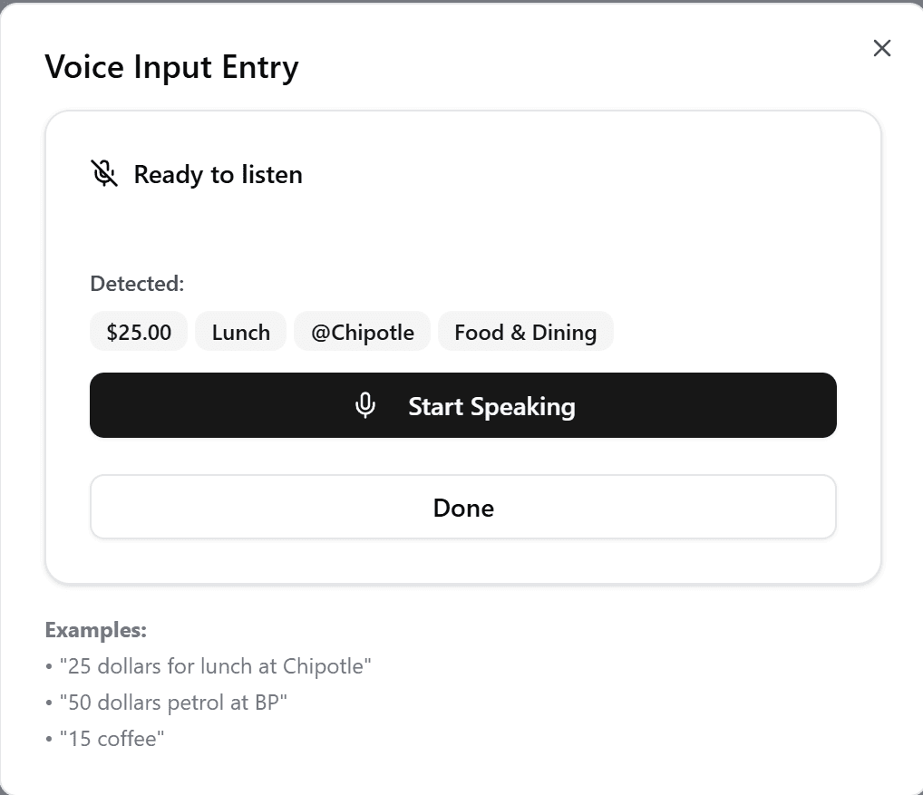Viewport: 923px width, 795px height.
Task: Click the Voice Input Entry title
Action: coord(171,67)
